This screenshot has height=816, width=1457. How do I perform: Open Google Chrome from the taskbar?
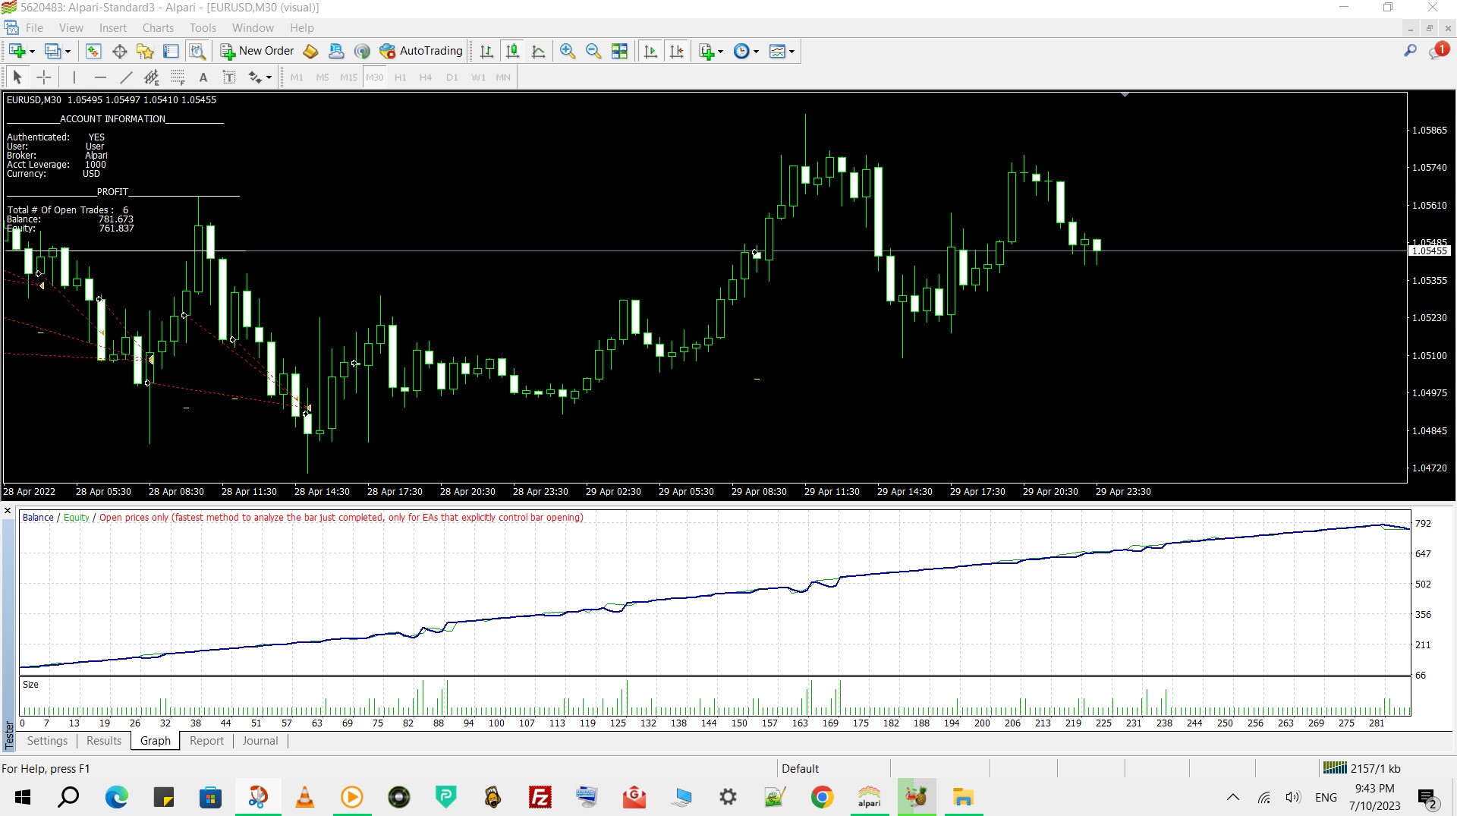(822, 797)
